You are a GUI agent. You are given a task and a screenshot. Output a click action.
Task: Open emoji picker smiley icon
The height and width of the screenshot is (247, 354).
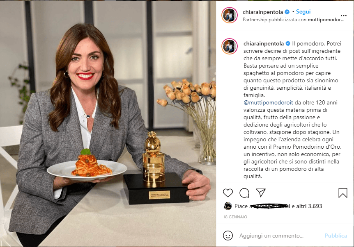point(228,236)
